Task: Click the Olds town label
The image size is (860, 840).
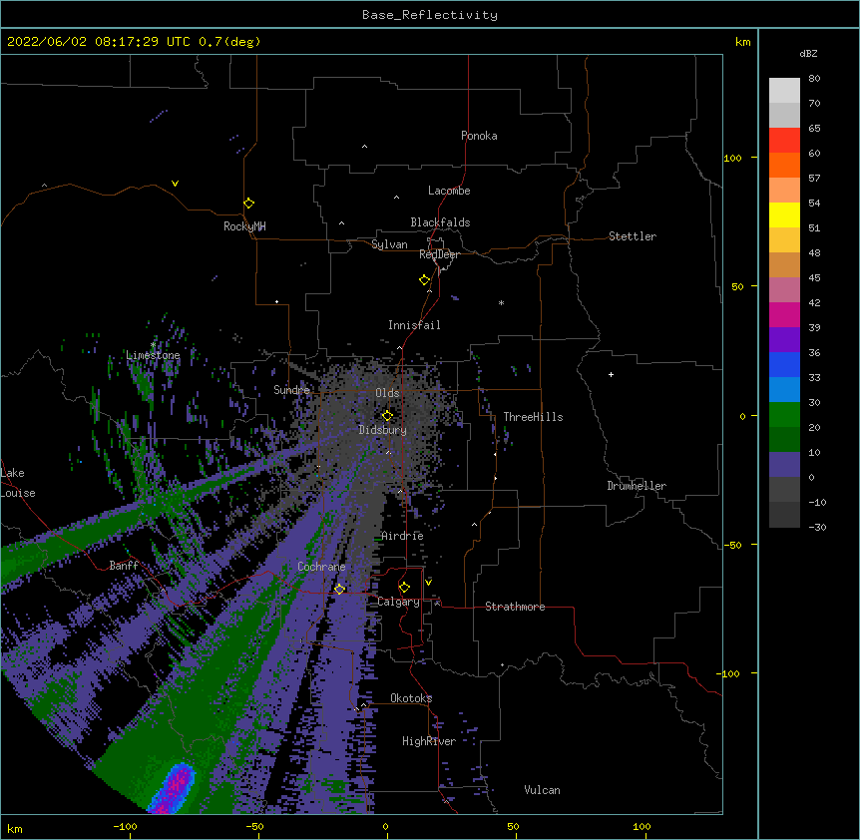Action: pyautogui.click(x=387, y=393)
